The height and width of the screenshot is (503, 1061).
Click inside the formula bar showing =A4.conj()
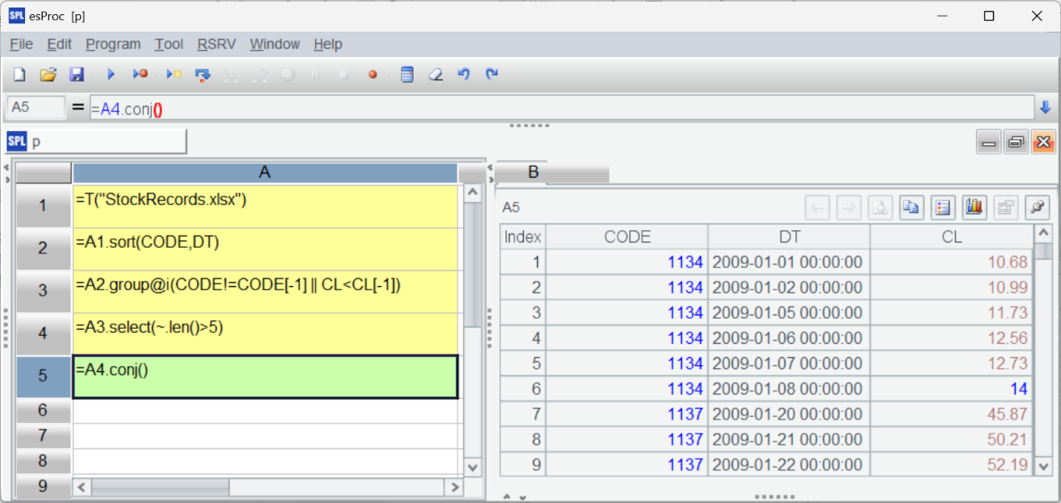[x=561, y=108]
